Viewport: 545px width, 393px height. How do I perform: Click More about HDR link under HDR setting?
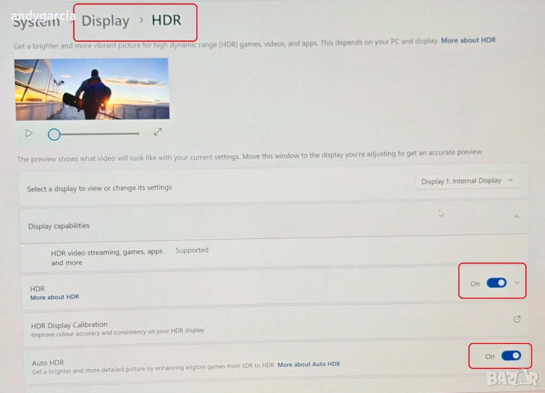coord(54,297)
